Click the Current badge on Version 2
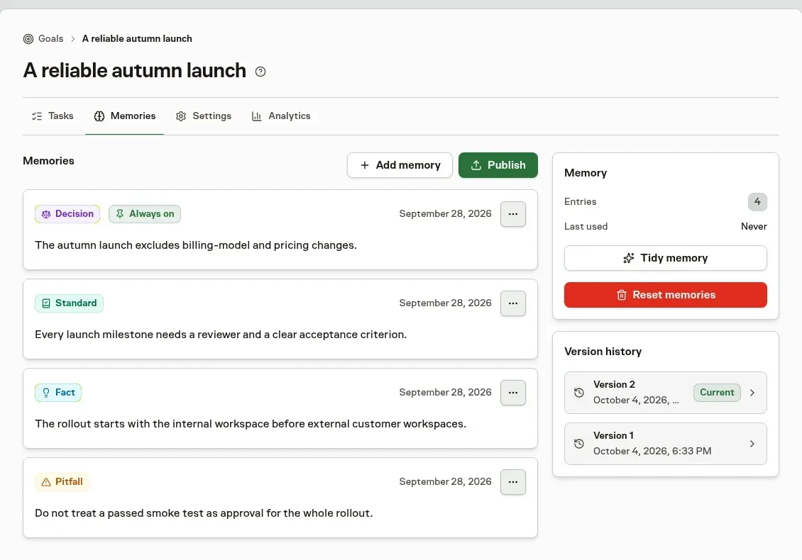802x560 pixels. point(717,393)
